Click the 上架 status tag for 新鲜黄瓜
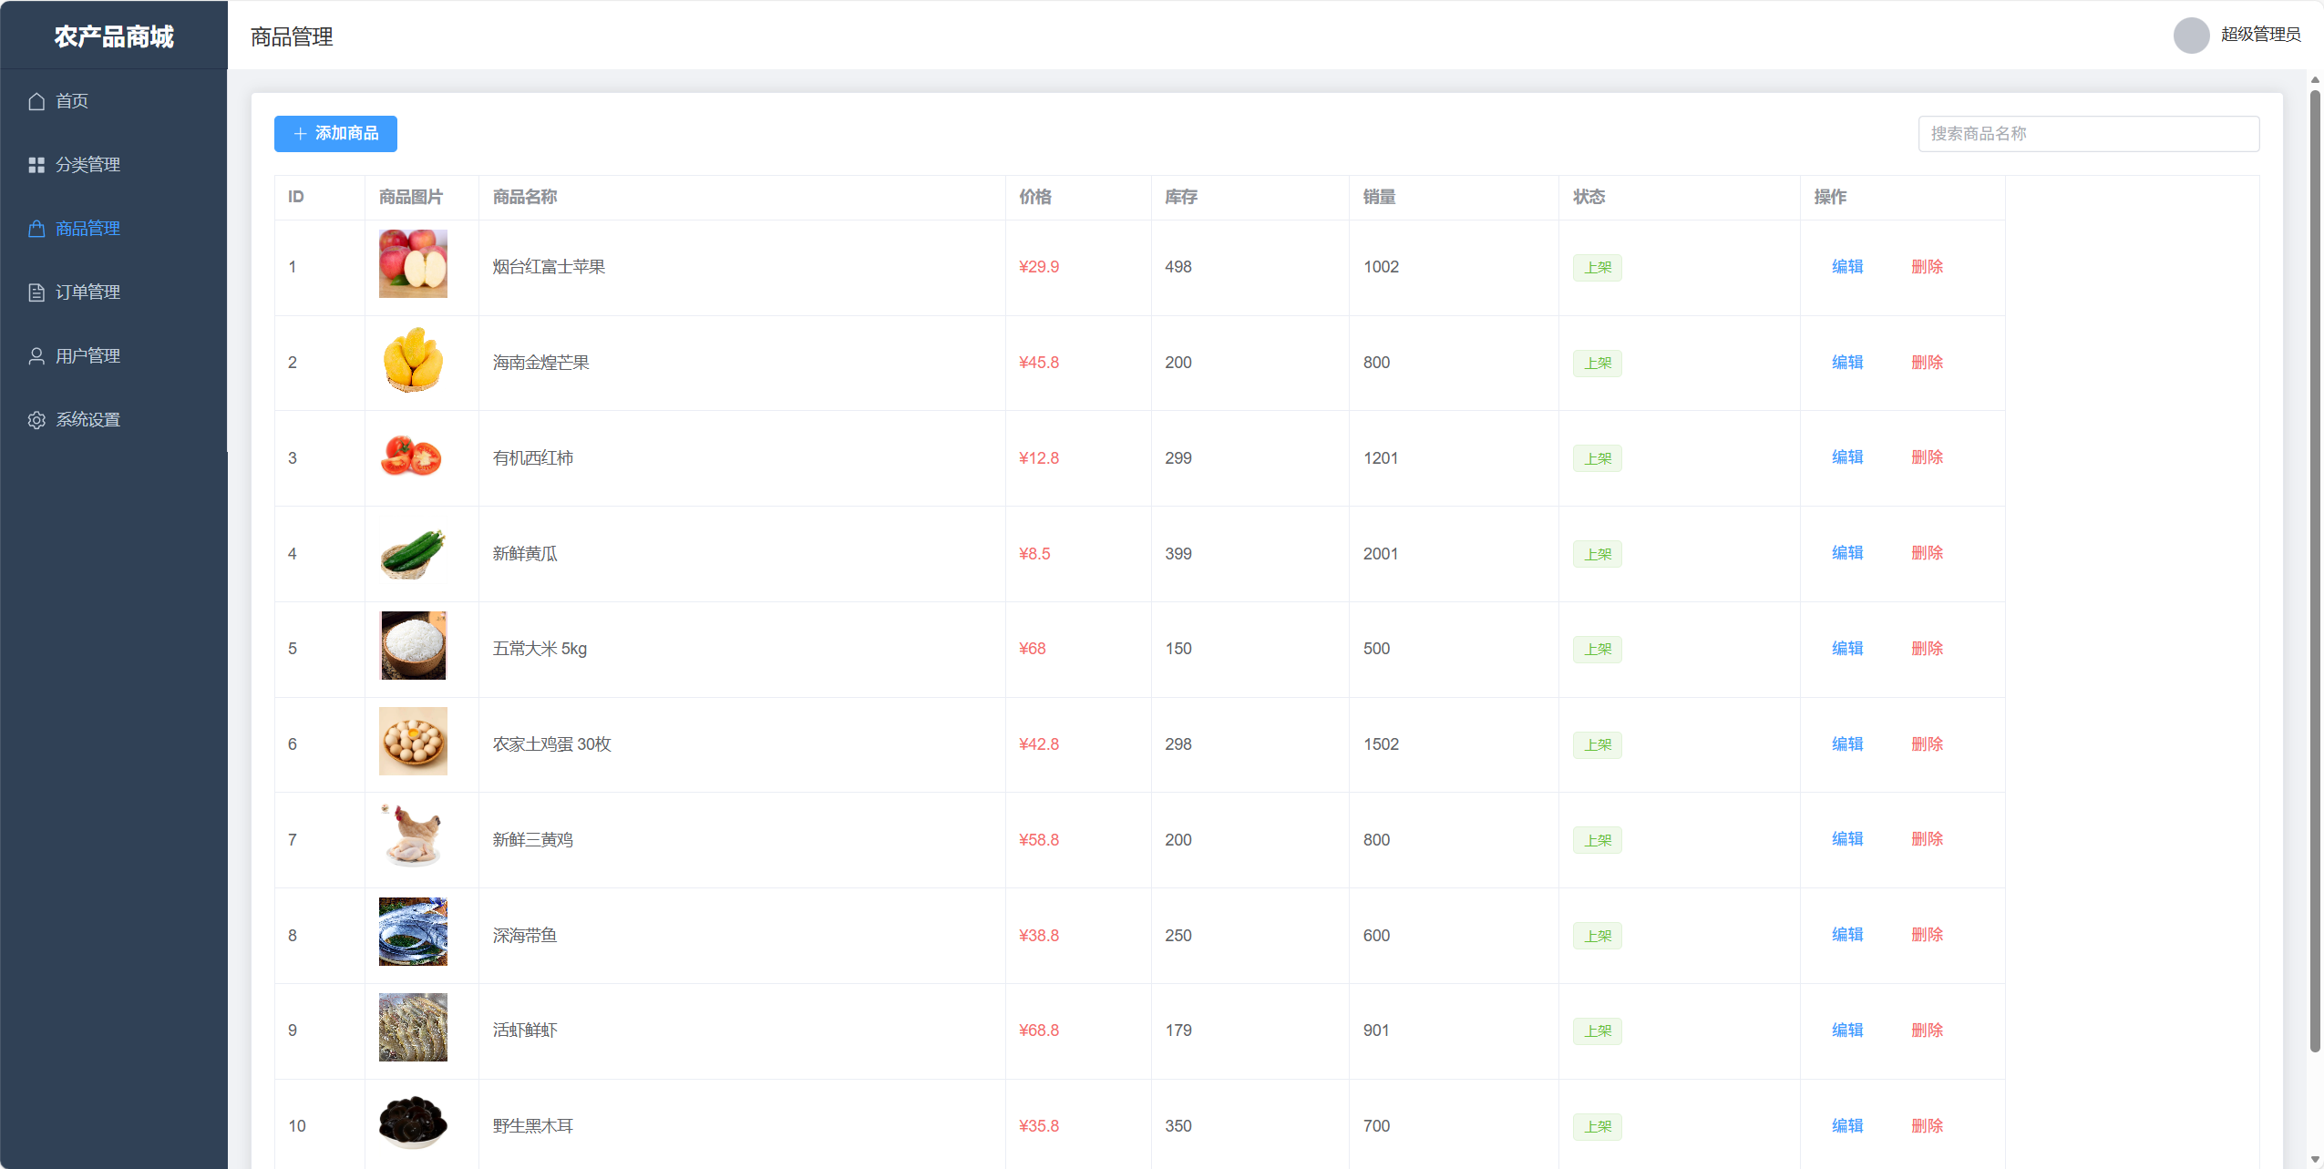 1597,554
